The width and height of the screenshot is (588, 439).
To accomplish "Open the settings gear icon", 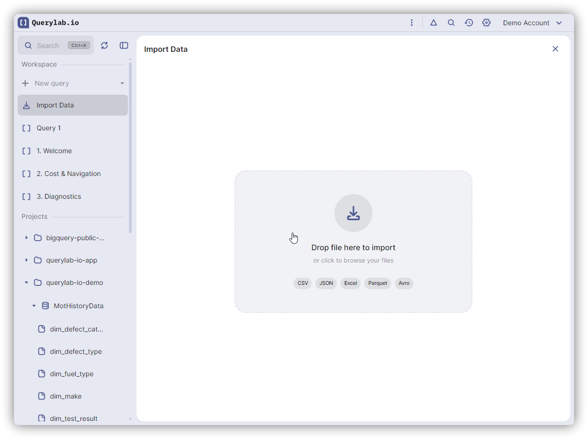I will (486, 23).
